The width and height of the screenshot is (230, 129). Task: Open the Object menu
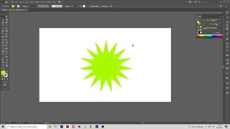(22, 2)
